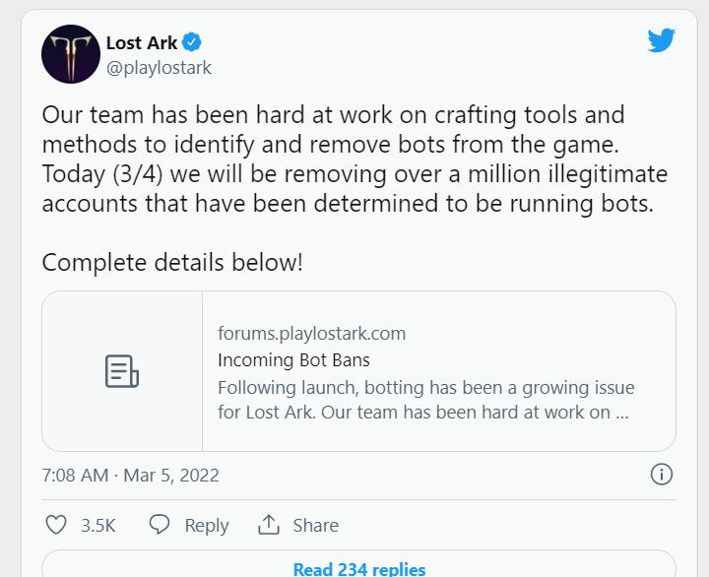Open forums.playlostark.com domain link
The height and width of the screenshot is (577, 709).
click(311, 334)
